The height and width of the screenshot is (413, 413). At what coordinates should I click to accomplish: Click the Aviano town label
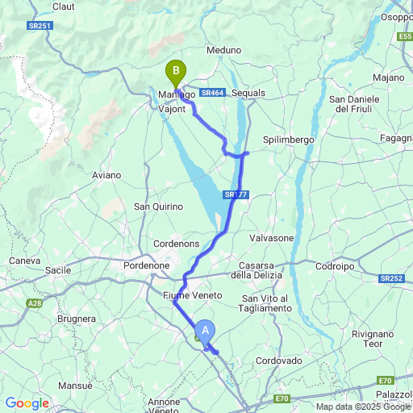click(106, 175)
